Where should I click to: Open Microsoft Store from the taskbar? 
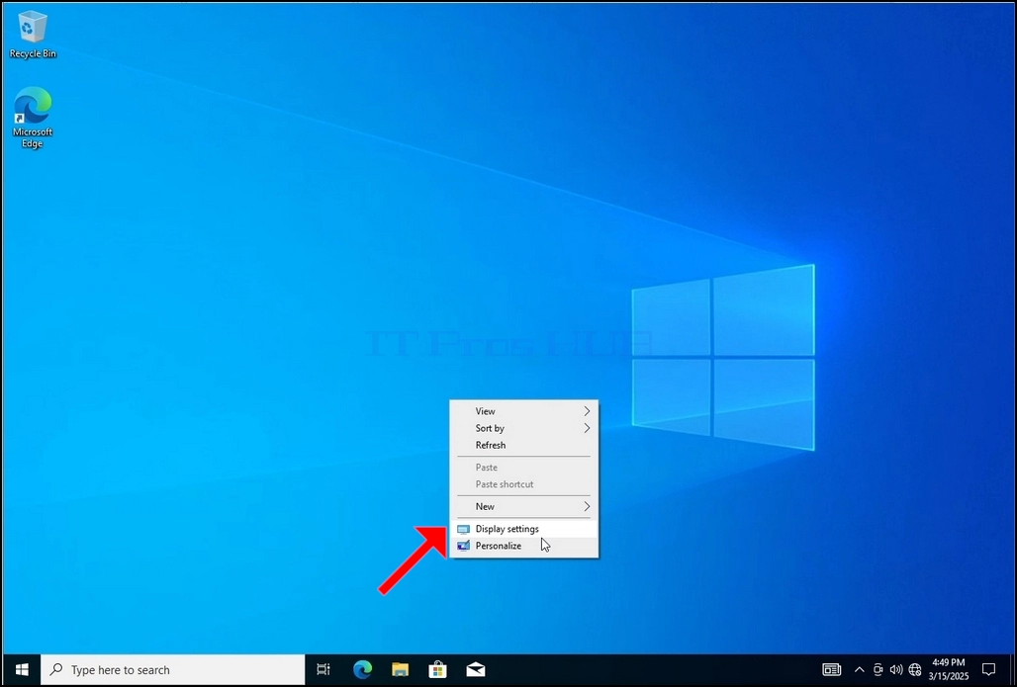point(438,669)
